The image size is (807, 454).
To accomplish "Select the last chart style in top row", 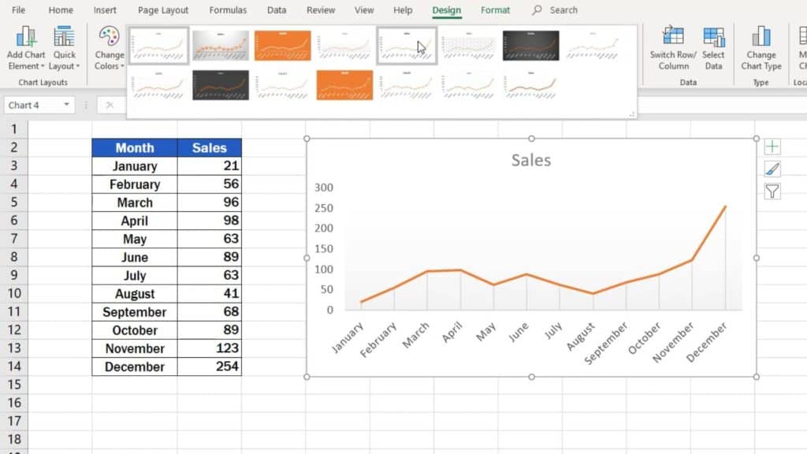I will (593, 46).
